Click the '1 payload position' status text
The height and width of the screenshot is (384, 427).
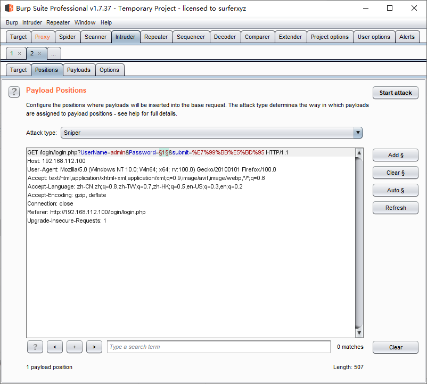point(50,367)
